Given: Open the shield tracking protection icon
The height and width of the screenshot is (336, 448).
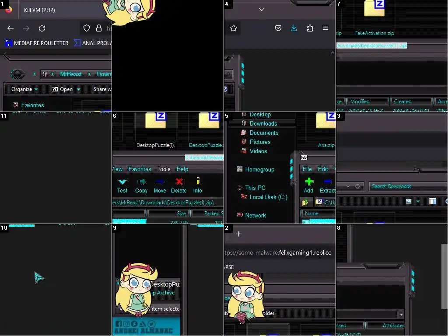Looking at the screenshot, I should click(87, 28).
